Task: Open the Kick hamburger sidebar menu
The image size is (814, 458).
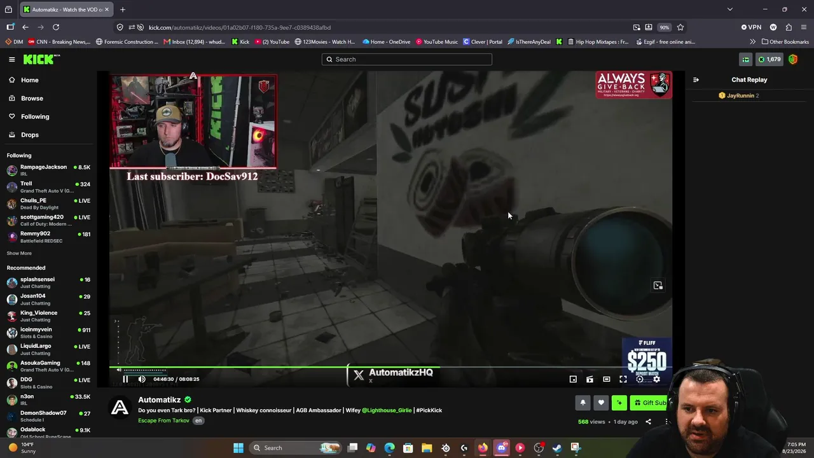Action: click(x=11, y=59)
